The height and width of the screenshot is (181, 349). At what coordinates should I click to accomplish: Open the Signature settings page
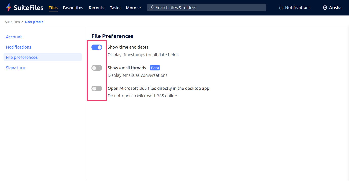click(x=15, y=68)
